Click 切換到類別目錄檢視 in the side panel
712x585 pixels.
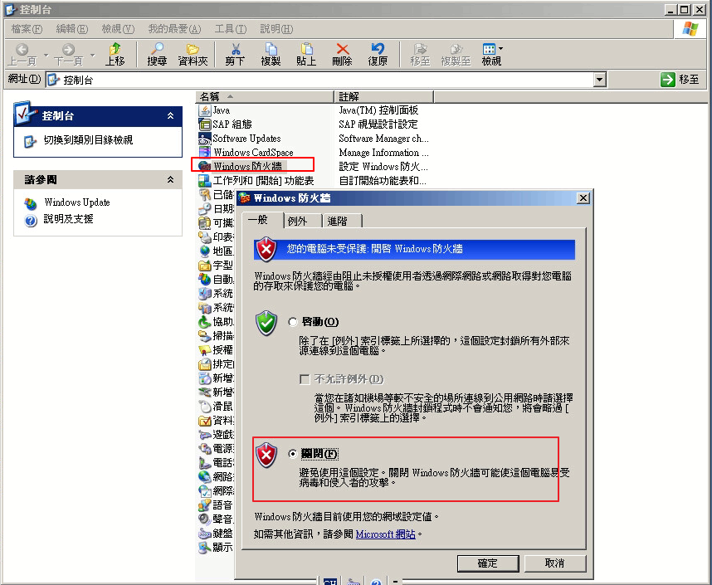(x=88, y=140)
